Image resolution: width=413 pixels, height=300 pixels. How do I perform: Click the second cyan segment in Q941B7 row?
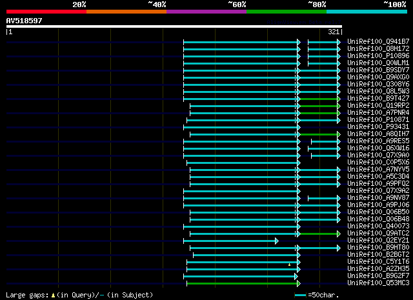tap(323, 42)
